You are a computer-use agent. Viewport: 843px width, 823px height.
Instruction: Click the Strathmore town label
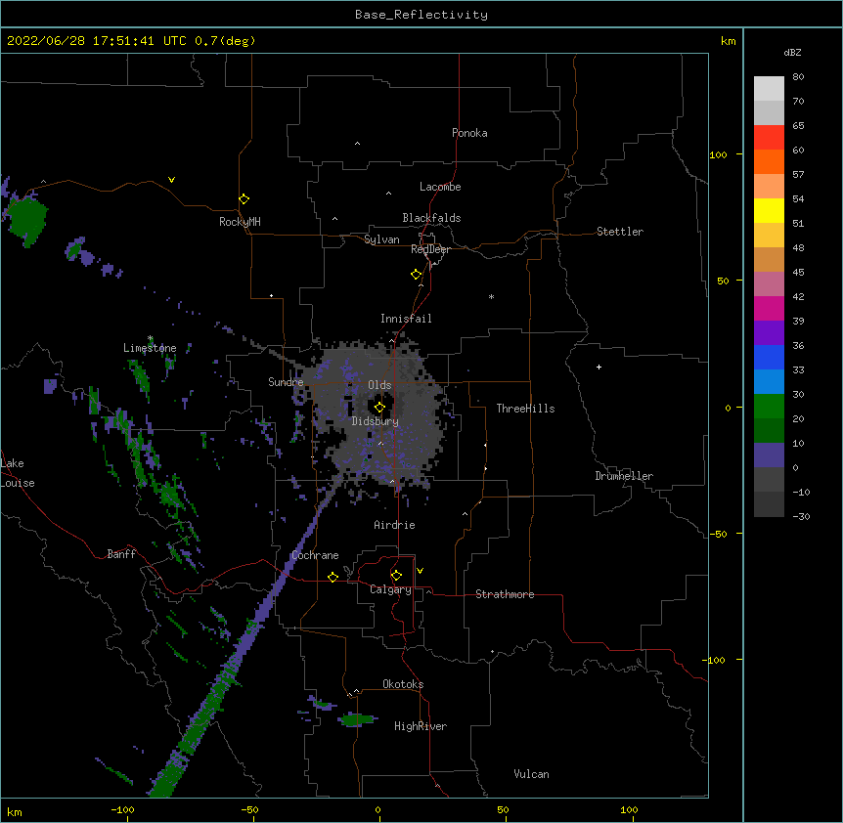(505, 594)
